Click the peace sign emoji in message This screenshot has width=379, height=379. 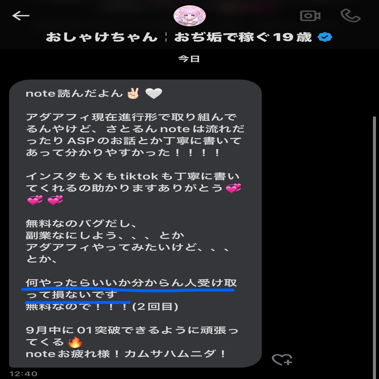coord(133,93)
